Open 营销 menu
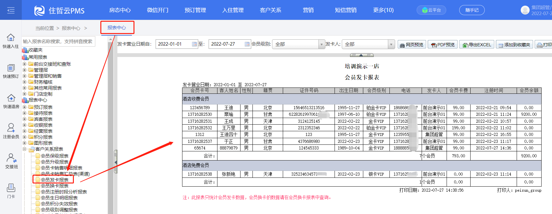This screenshot has width=552, height=214. 308,10
